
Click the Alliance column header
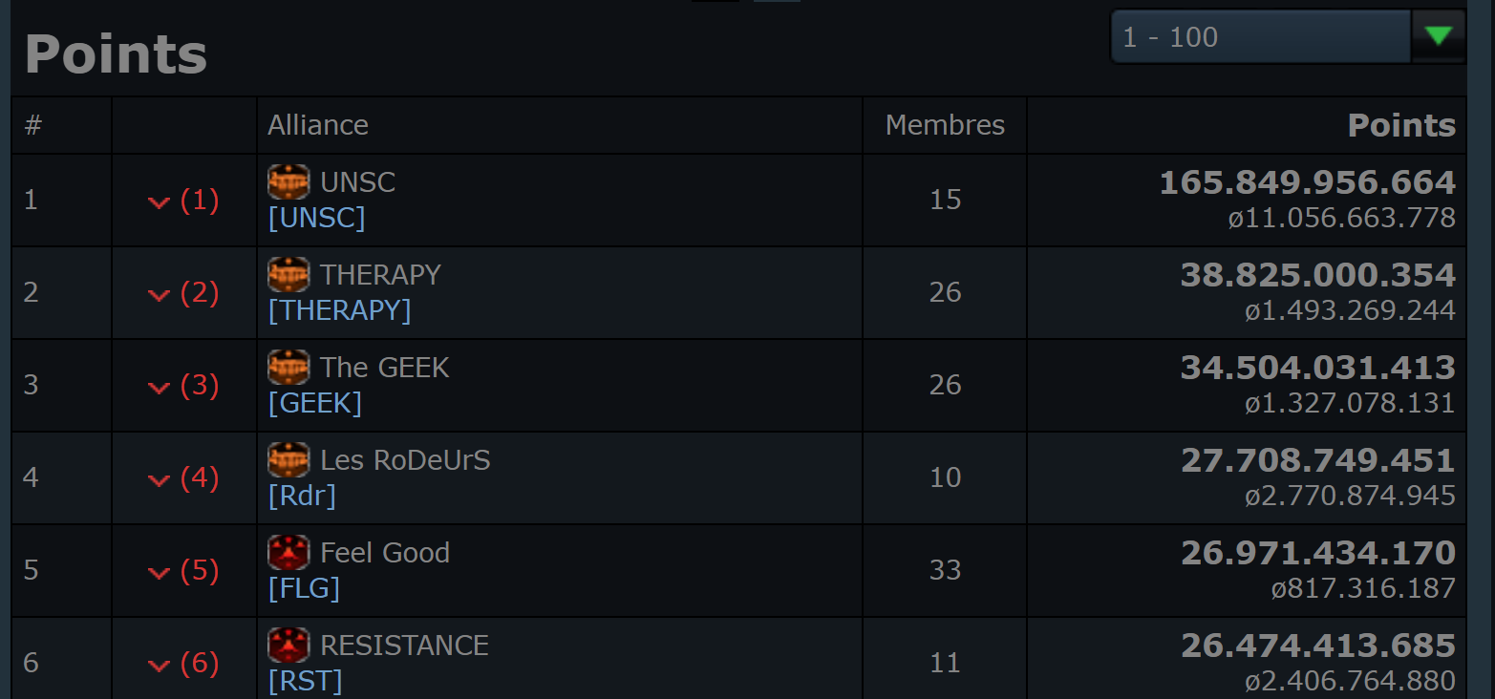318,125
